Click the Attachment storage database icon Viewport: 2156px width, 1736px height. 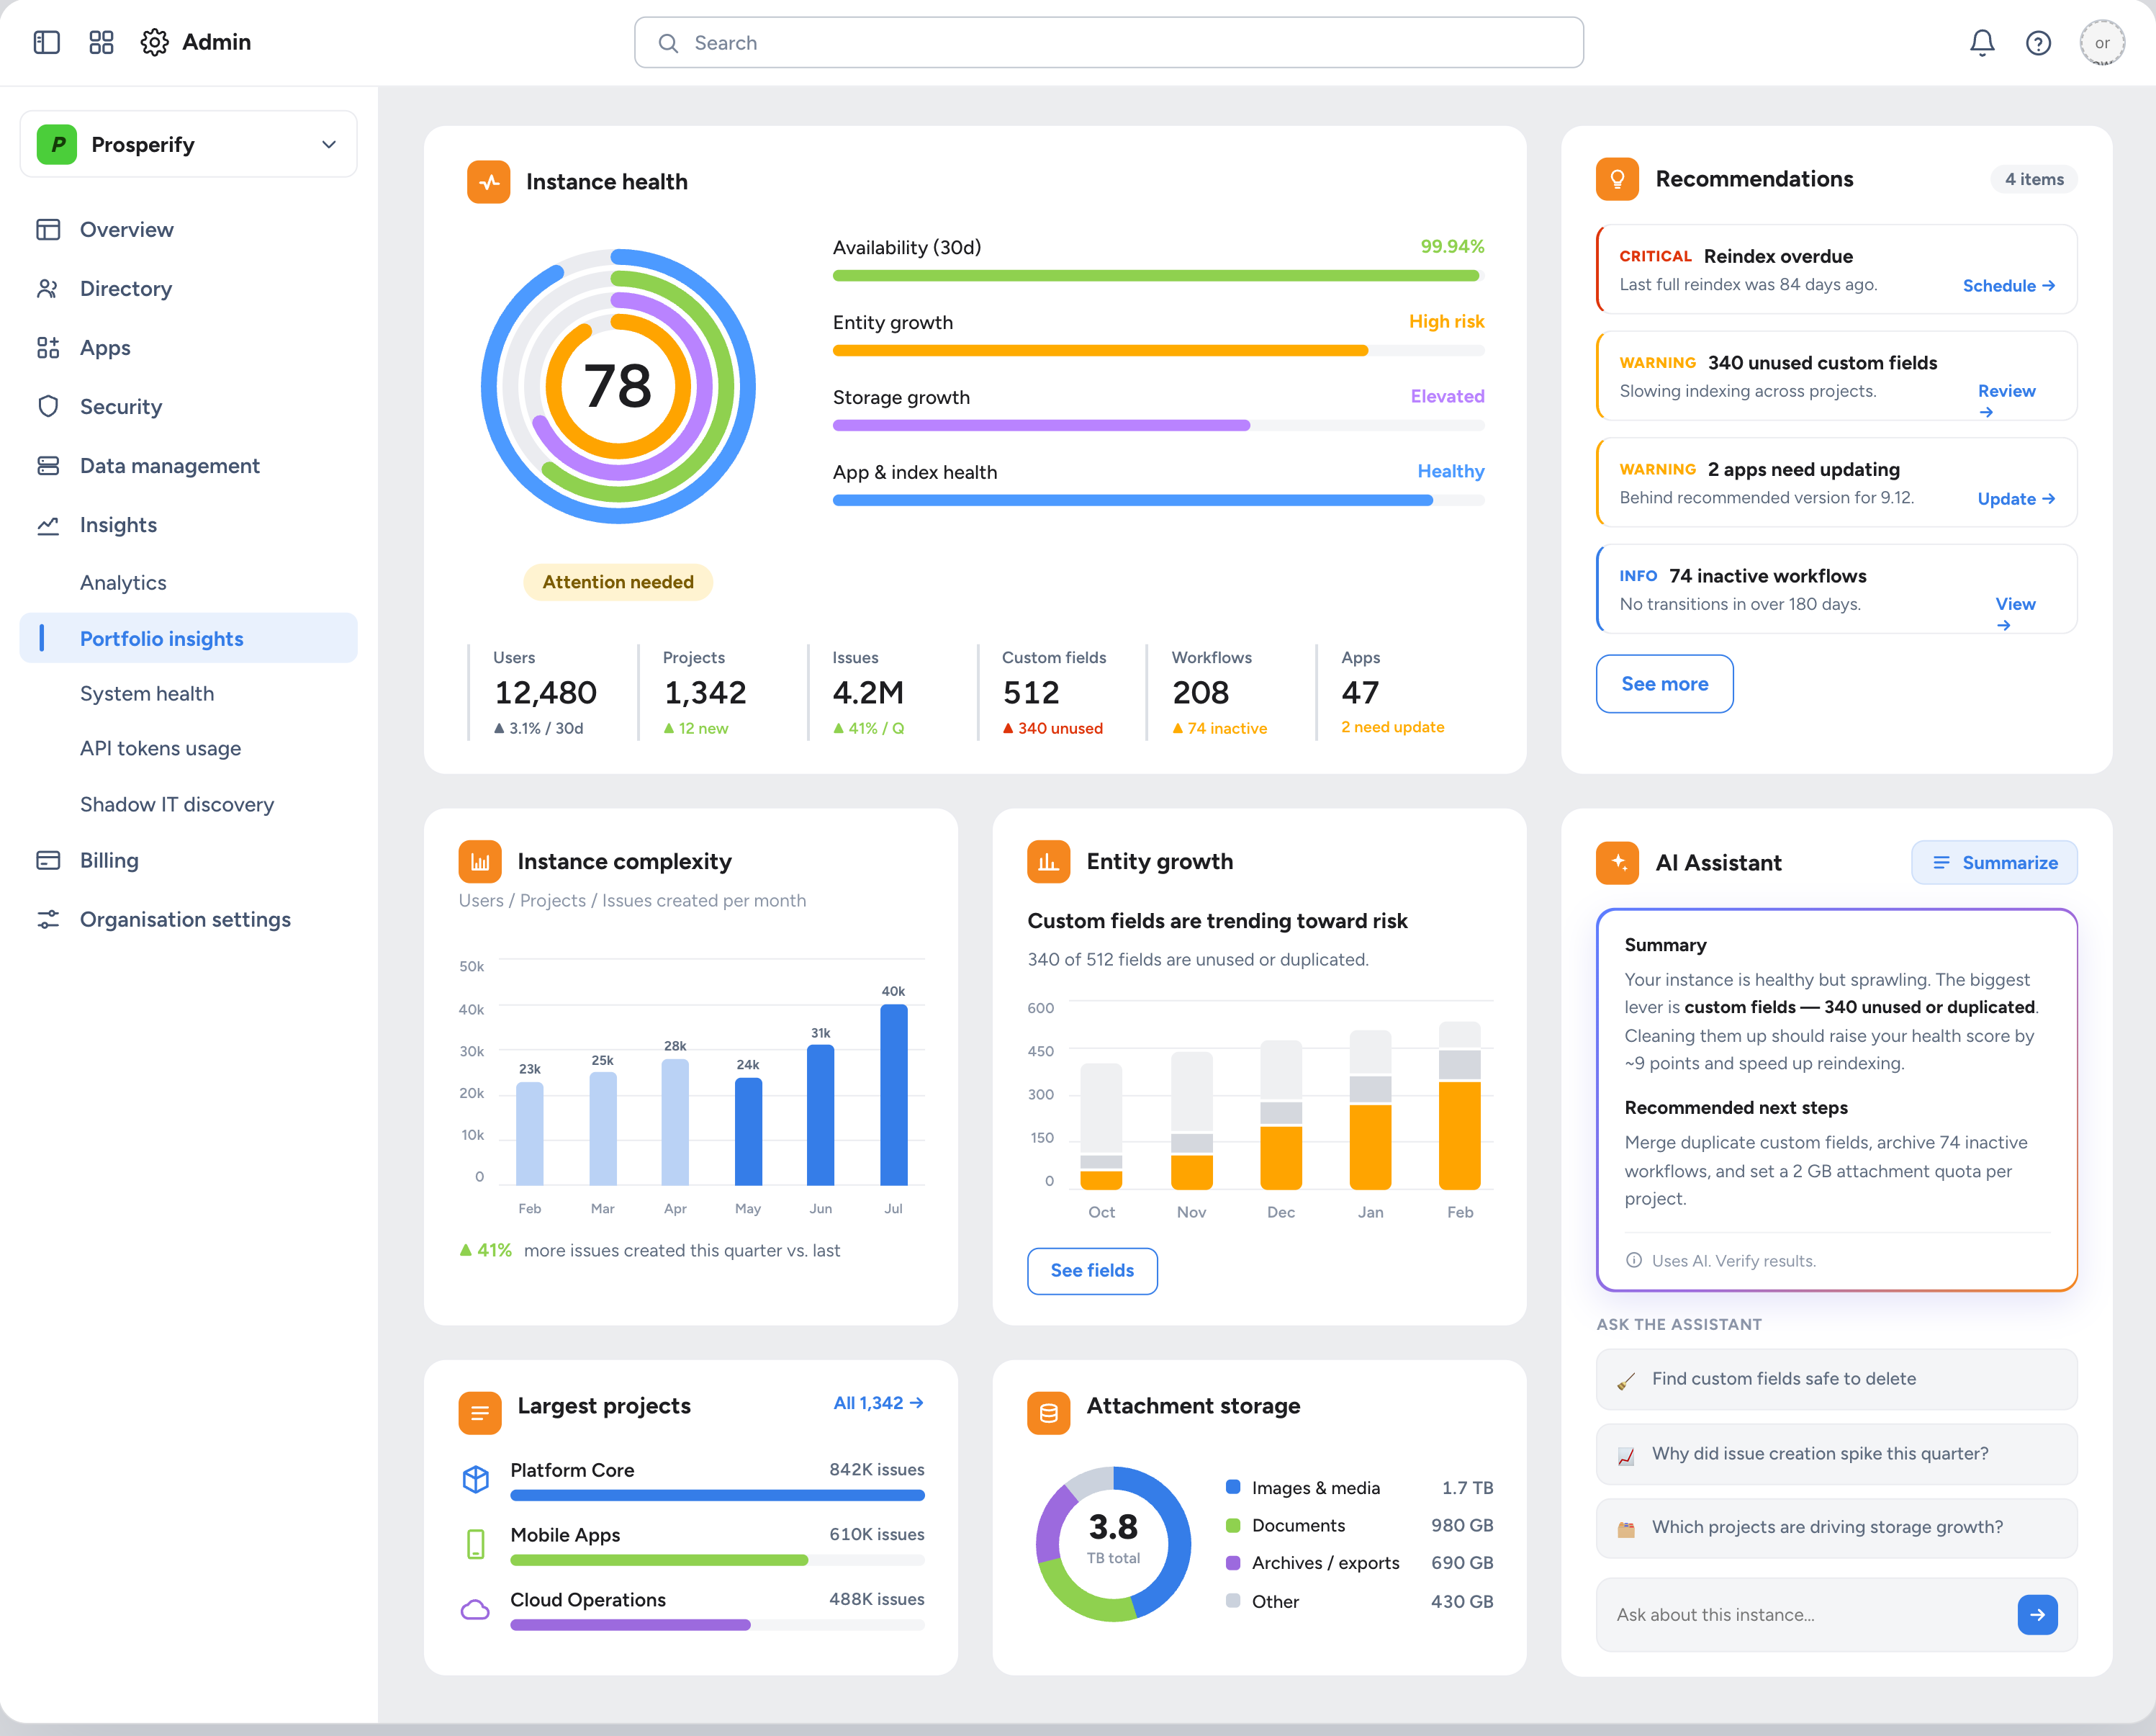(1048, 1412)
